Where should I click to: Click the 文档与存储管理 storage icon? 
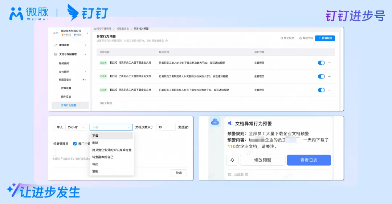point(56,54)
